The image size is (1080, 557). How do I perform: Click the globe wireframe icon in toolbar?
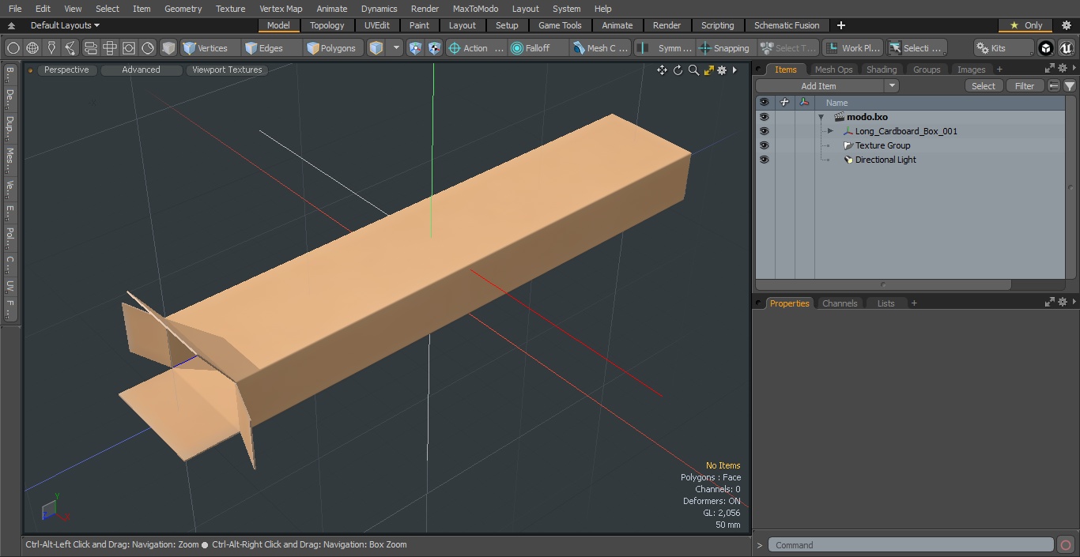32,48
